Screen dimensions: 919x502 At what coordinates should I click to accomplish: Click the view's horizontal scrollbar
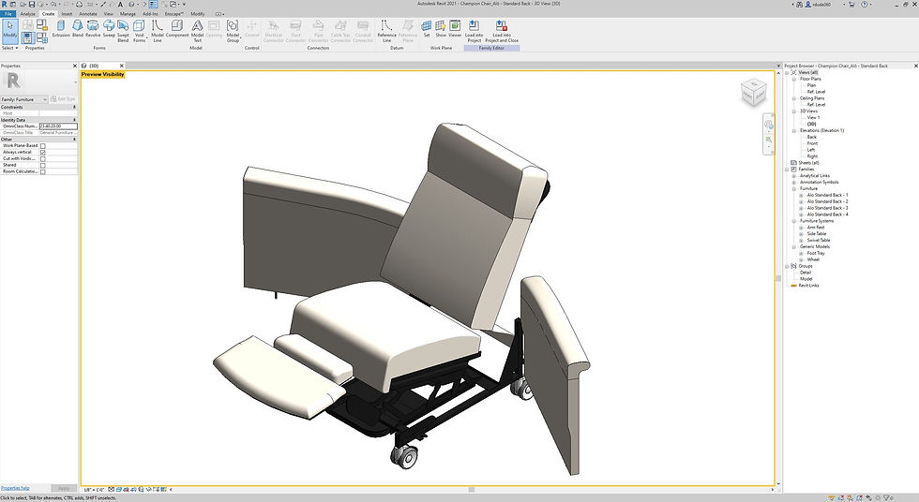click(x=471, y=490)
